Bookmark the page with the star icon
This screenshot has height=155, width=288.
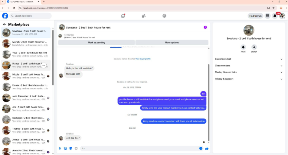(273, 8)
